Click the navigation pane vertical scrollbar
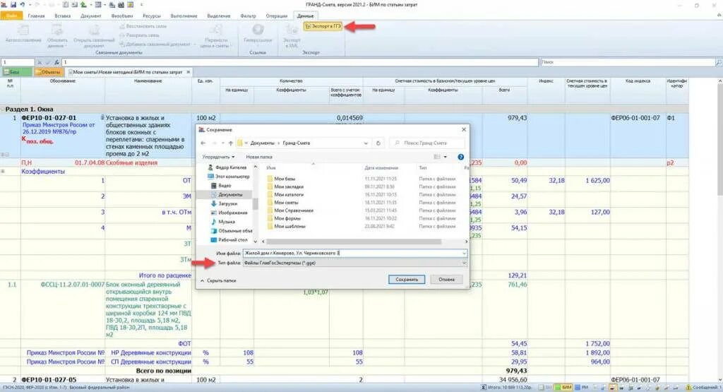Viewport: 723px width, 392px height. point(255,203)
